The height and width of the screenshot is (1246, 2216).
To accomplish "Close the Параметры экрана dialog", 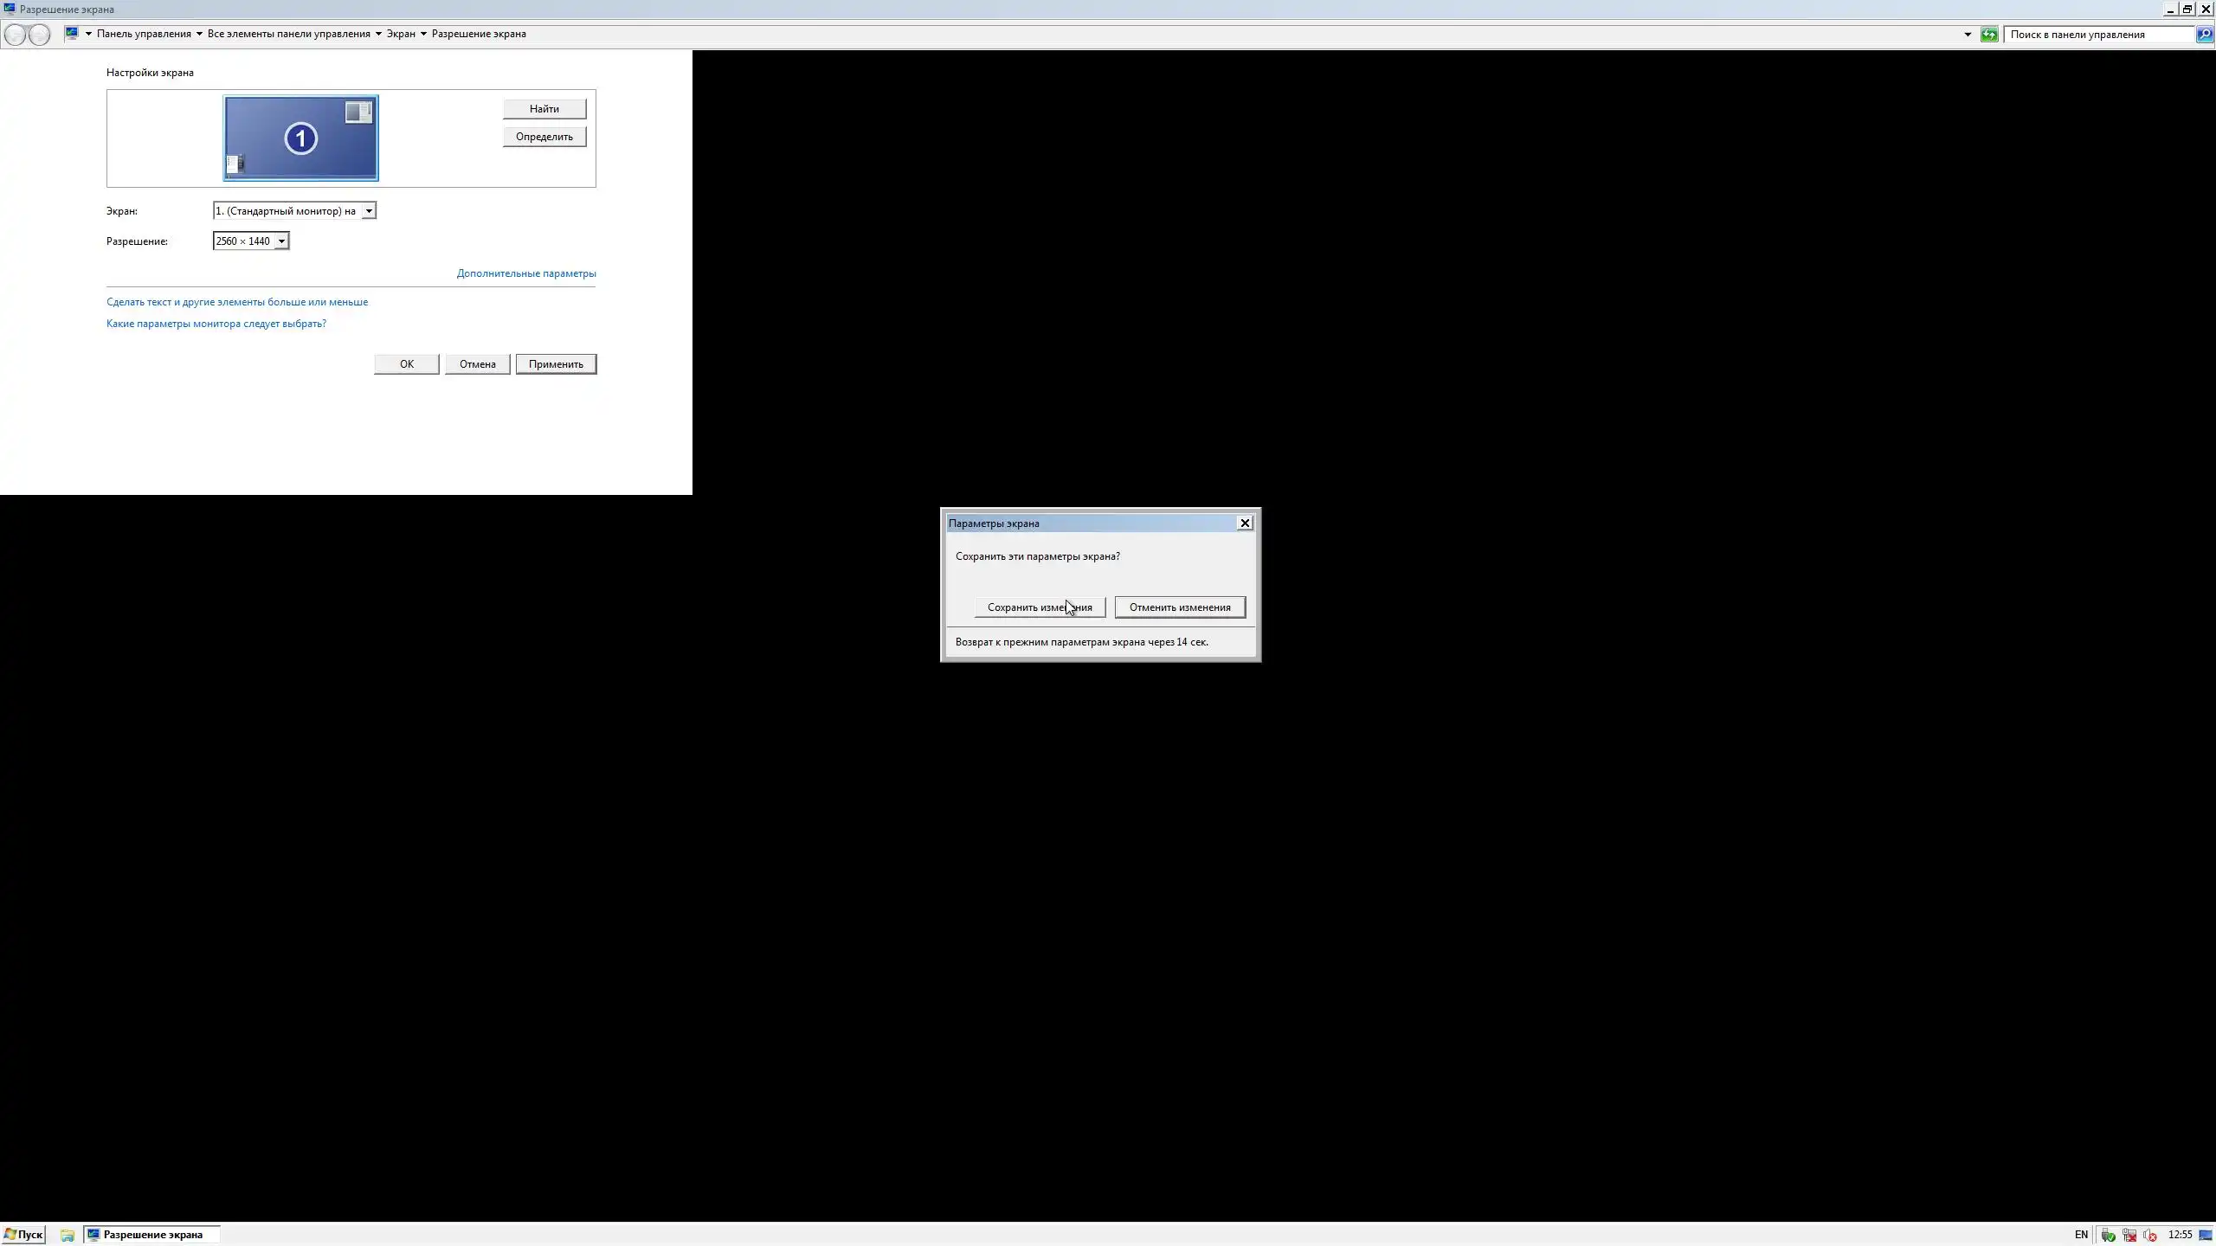I will (x=1245, y=523).
